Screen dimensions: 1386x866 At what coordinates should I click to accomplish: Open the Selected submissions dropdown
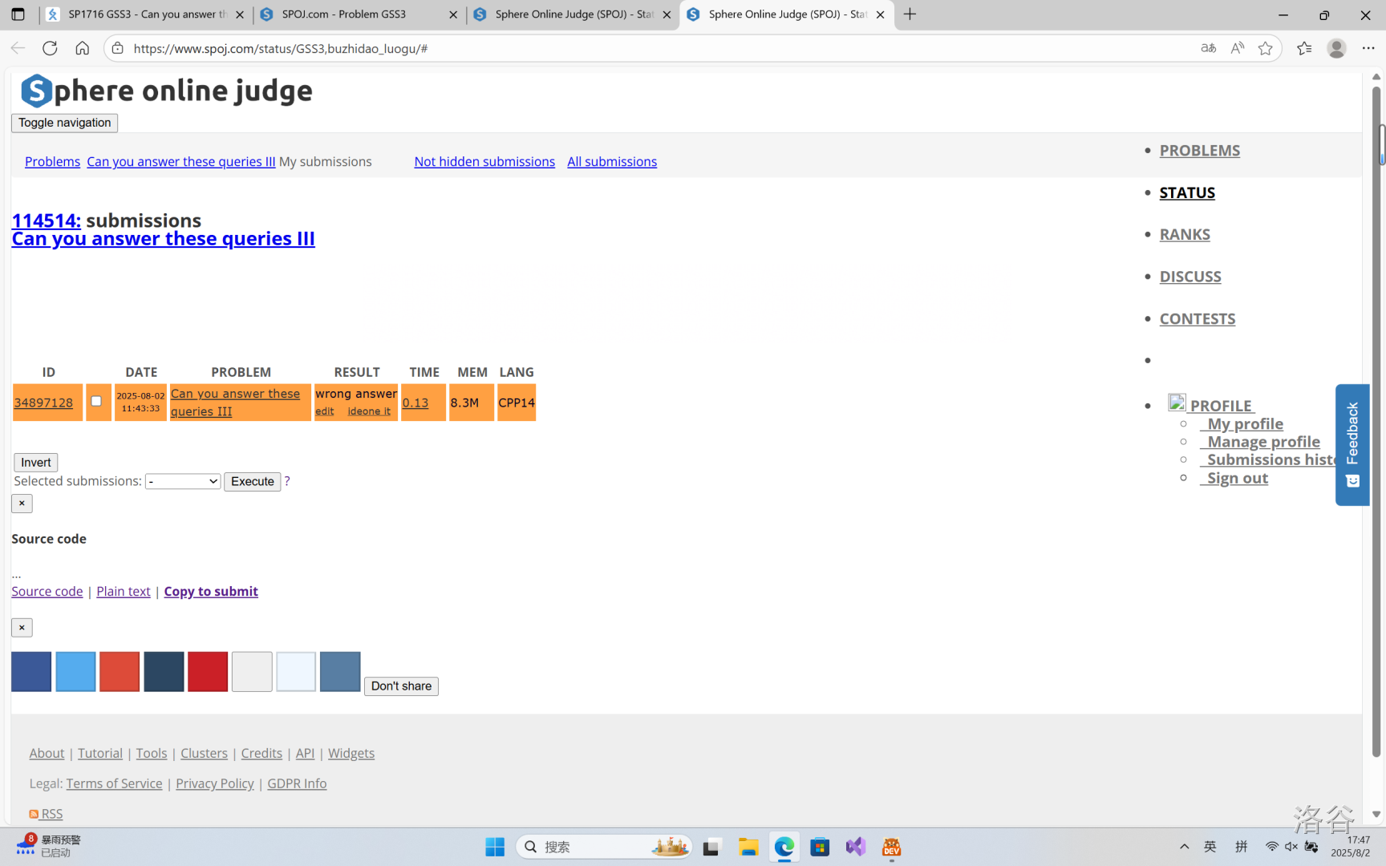point(183,481)
